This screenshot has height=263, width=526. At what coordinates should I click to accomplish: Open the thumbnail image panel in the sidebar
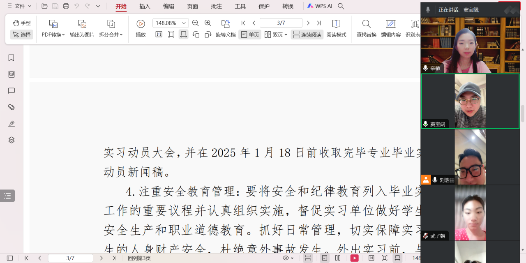pyautogui.click(x=12, y=74)
